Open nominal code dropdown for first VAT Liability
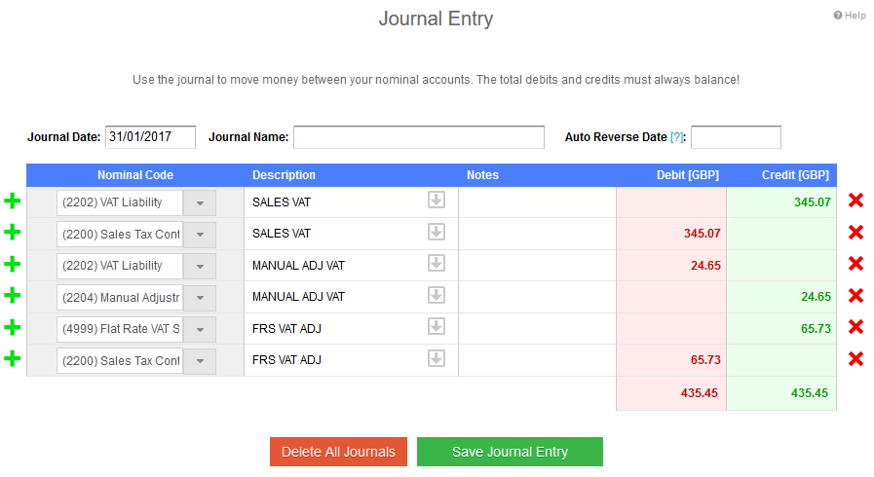Image resolution: width=874 pixels, height=477 pixels. pyautogui.click(x=200, y=202)
